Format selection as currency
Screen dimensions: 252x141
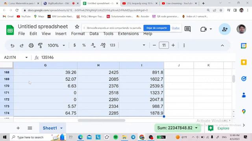point(74,45)
